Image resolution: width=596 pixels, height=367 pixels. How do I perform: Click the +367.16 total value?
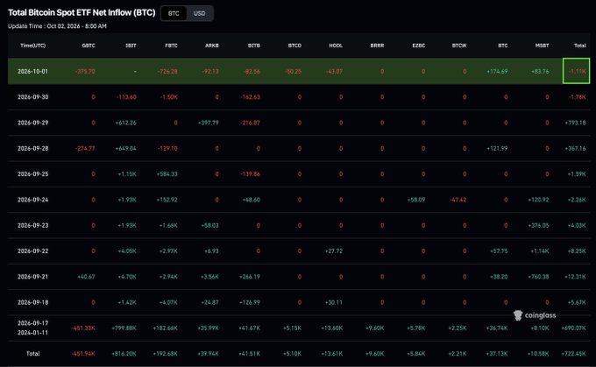(x=576, y=149)
